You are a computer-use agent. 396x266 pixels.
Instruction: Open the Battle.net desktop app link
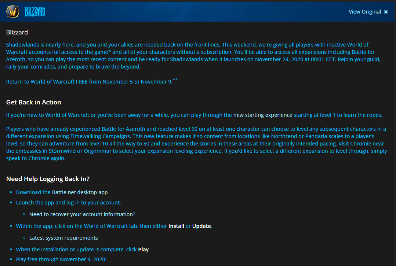coord(80,192)
